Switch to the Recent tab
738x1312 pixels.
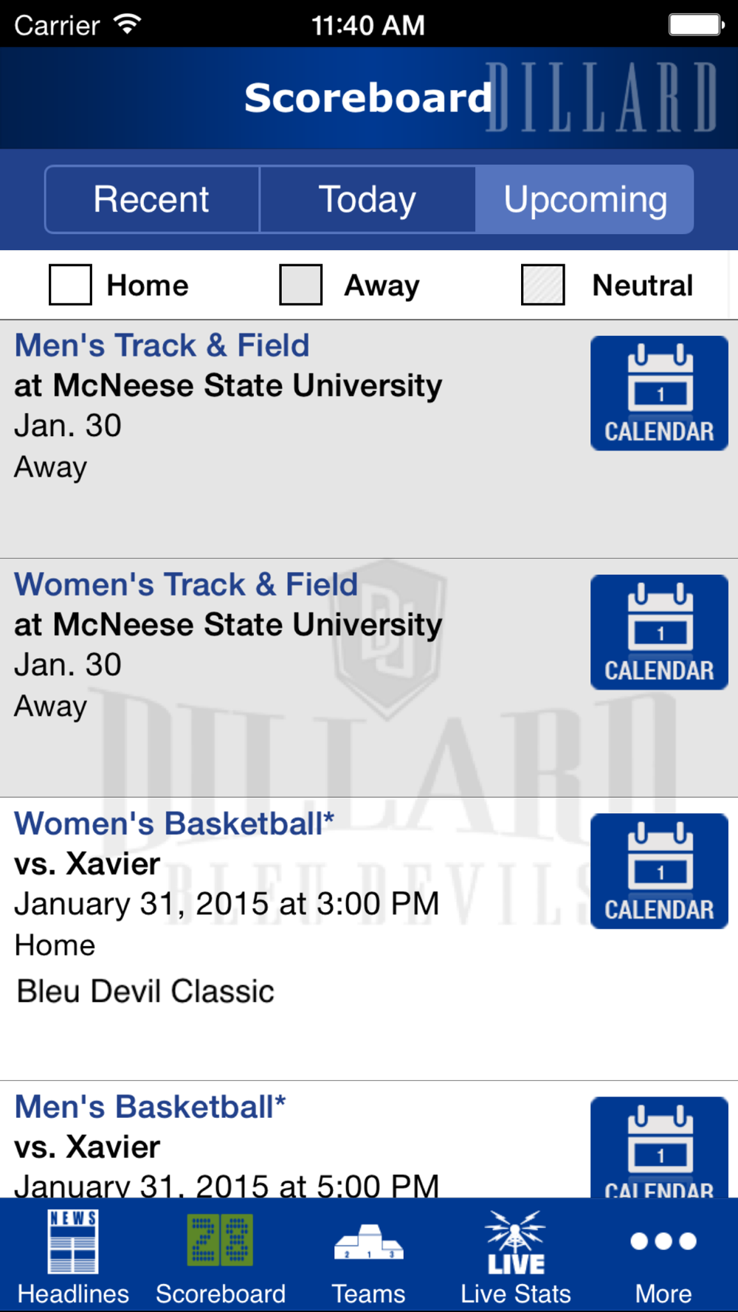(152, 199)
